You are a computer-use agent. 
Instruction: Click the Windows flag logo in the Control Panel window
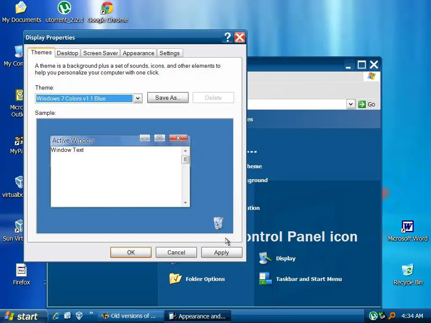pos(371,76)
